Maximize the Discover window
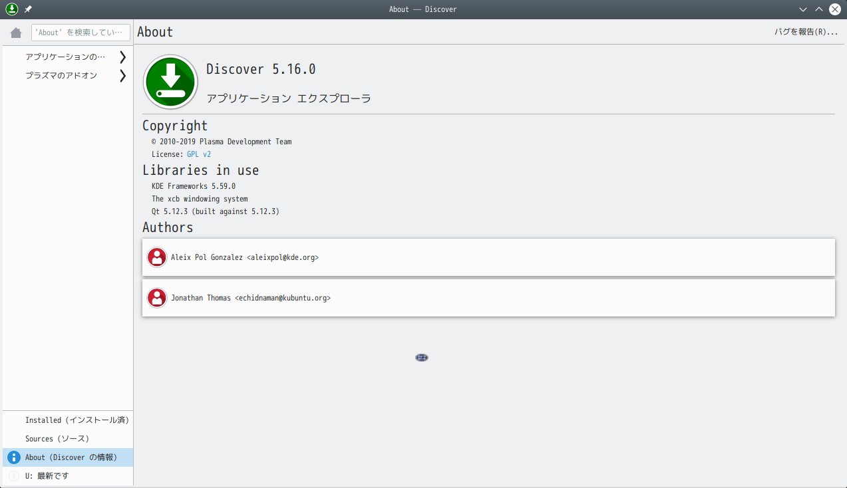Screen dimensions: 847x488 coord(819,9)
